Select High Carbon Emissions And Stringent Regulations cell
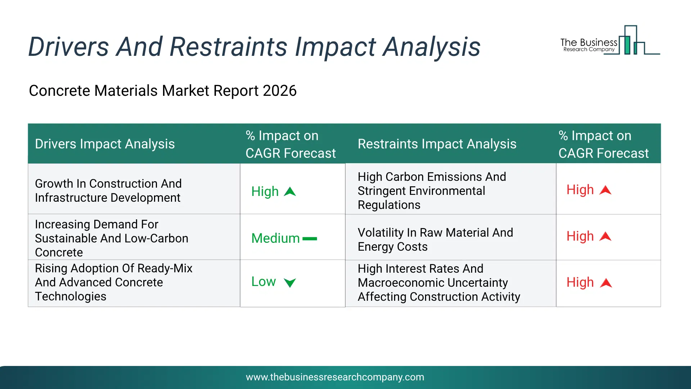The image size is (691, 389). [x=451, y=189]
